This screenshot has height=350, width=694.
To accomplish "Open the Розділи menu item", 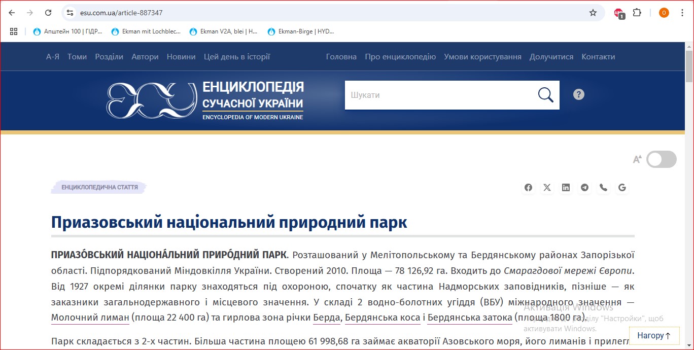I will [x=109, y=57].
